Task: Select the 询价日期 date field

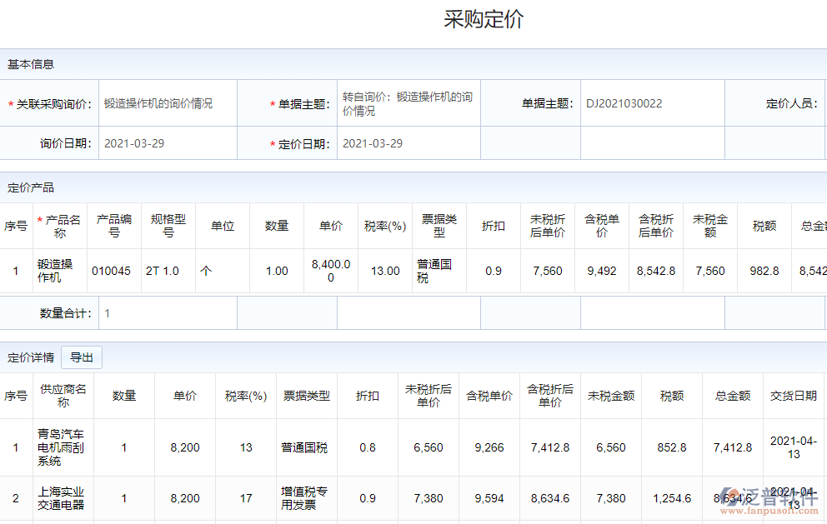Action: coord(167,143)
